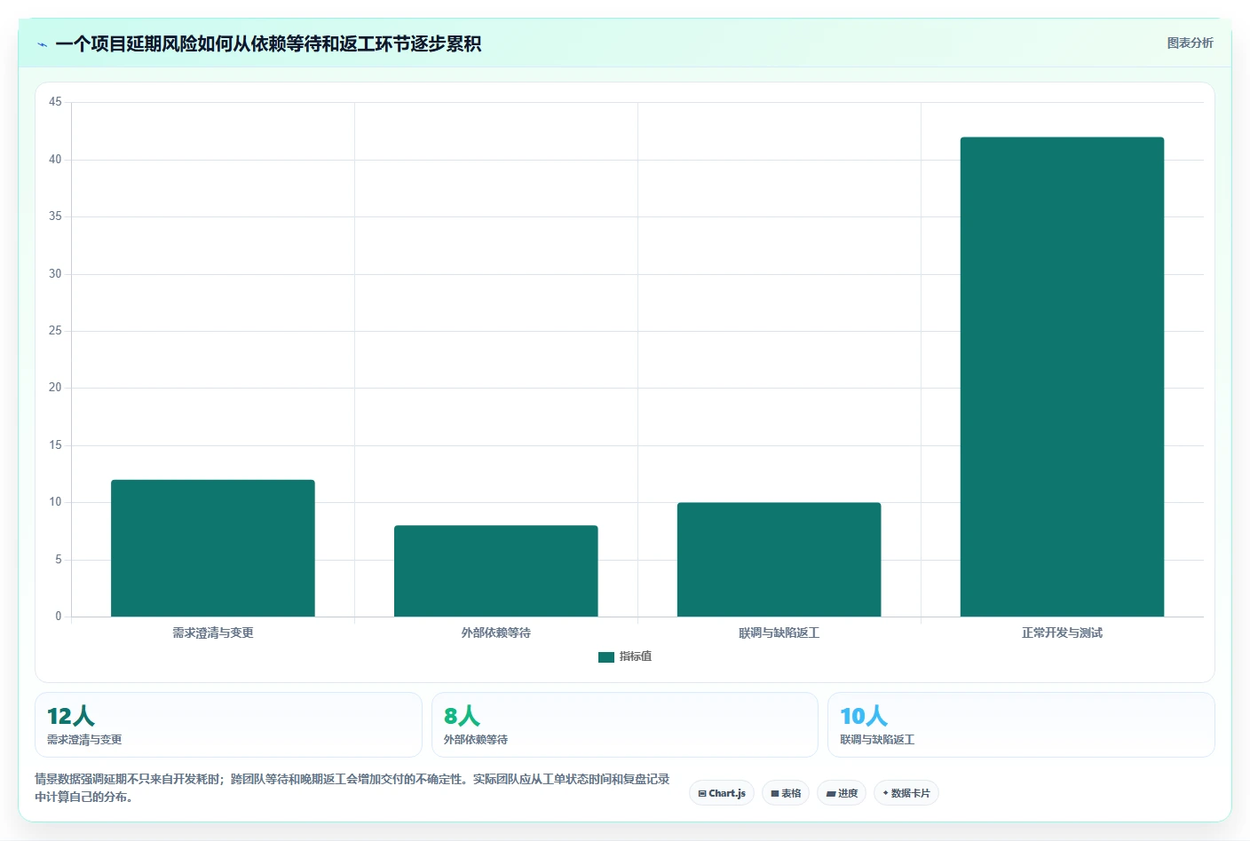Click the 进度 tag pill
Screen dimensions: 1250x841
tap(842, 793)
